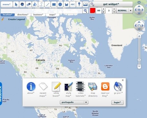Screen dimensions: 147x118
Task: Open the map directory icon
Action: tap(93, 87)
